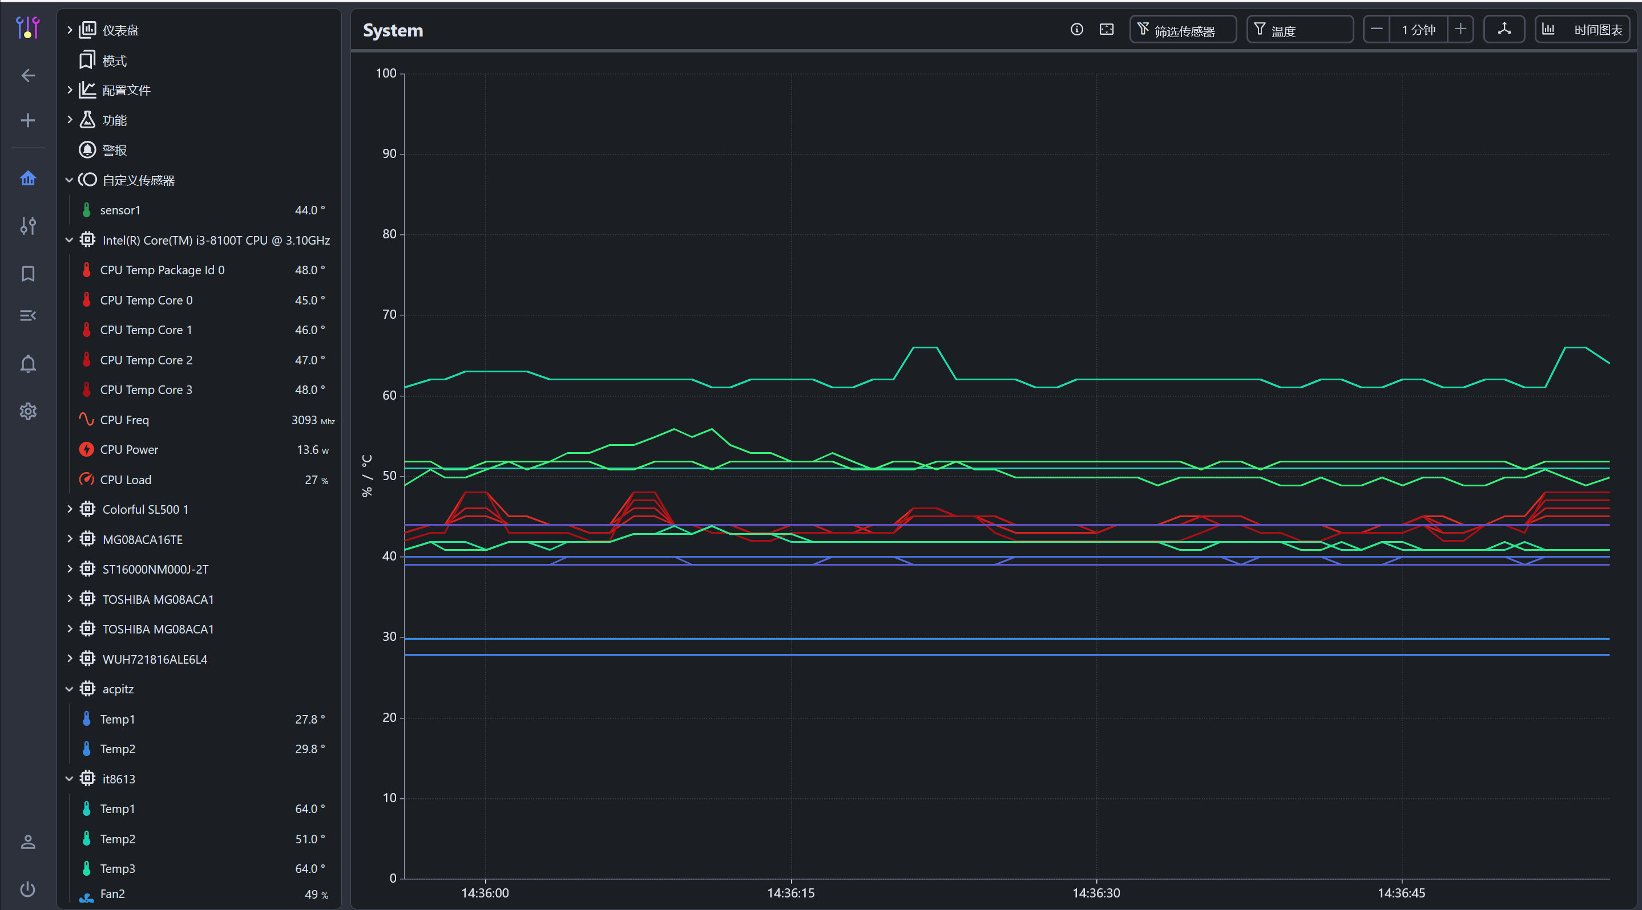Expand the MG08ACA16TE node

(x=70, y=539)
